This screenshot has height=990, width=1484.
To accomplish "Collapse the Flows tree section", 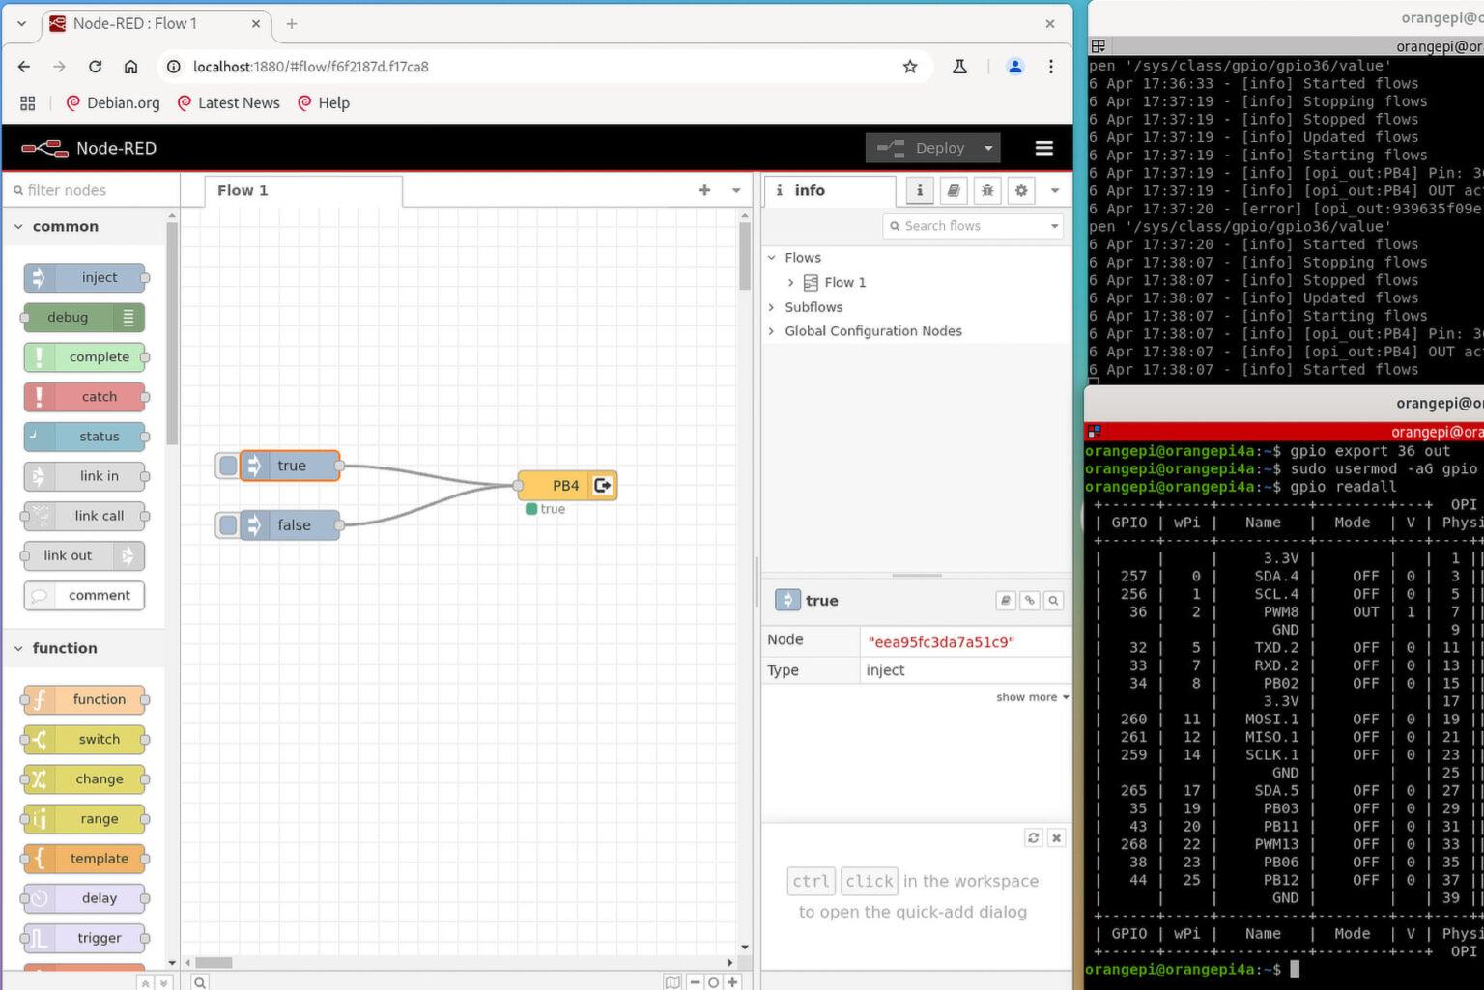I will click(x=772, y=258).
